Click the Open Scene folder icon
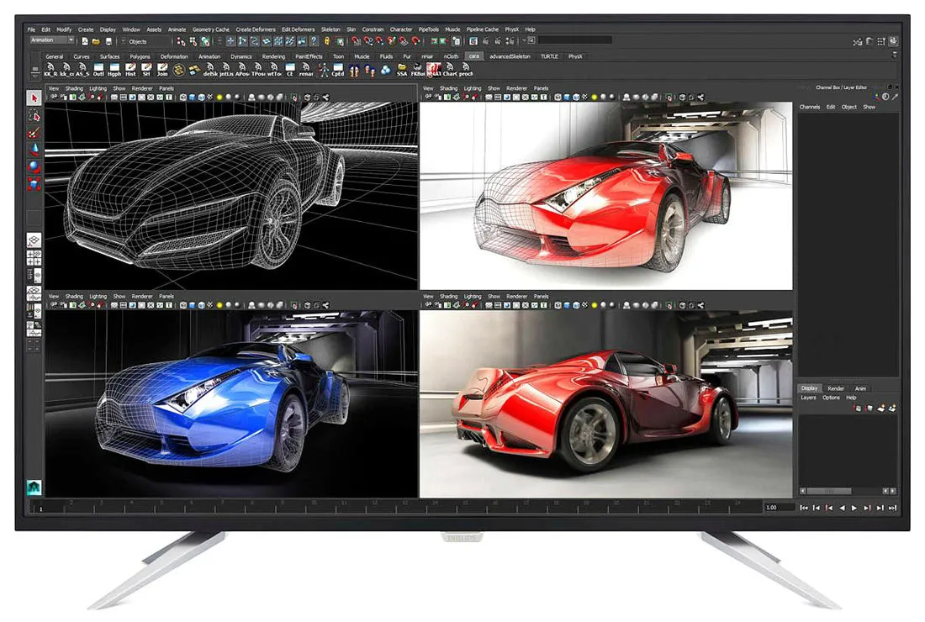Screen dimensions: 925x622 [96, 41]
